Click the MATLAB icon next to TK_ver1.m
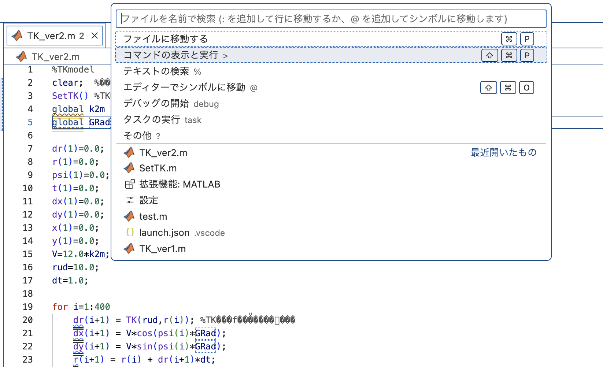603x367 pixels. coord(129,248)
